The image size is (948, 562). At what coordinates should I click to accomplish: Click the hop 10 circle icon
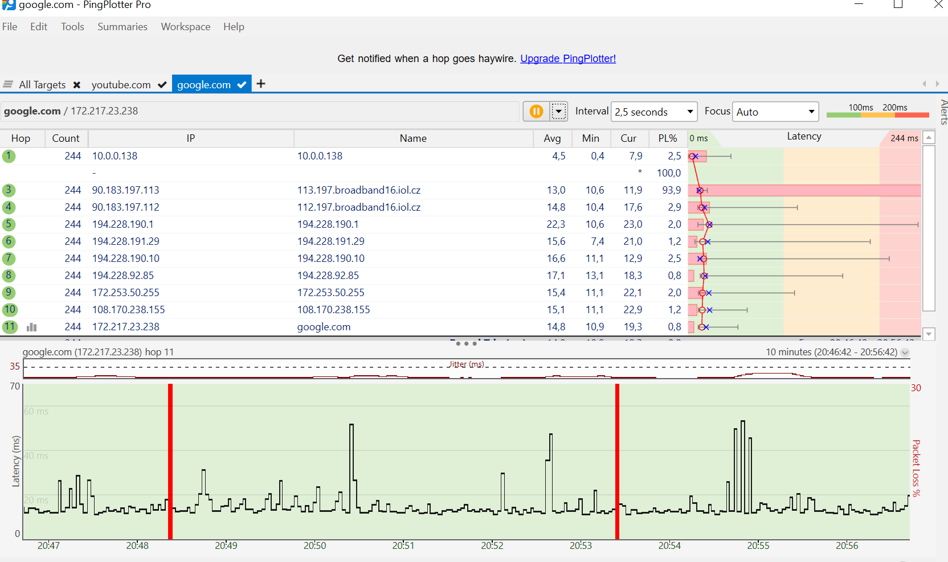[x=10, y=310]
